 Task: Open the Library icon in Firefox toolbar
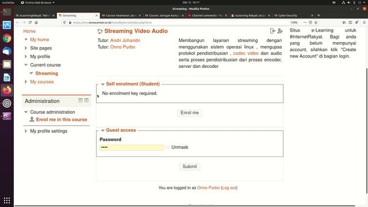point(344,22)
